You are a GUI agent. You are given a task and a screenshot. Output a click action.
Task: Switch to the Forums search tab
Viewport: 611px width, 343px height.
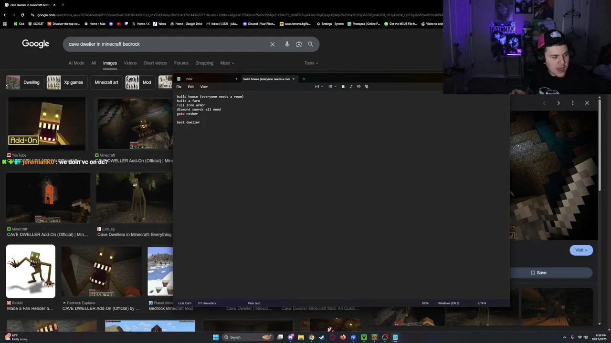[x=181, y=63]
